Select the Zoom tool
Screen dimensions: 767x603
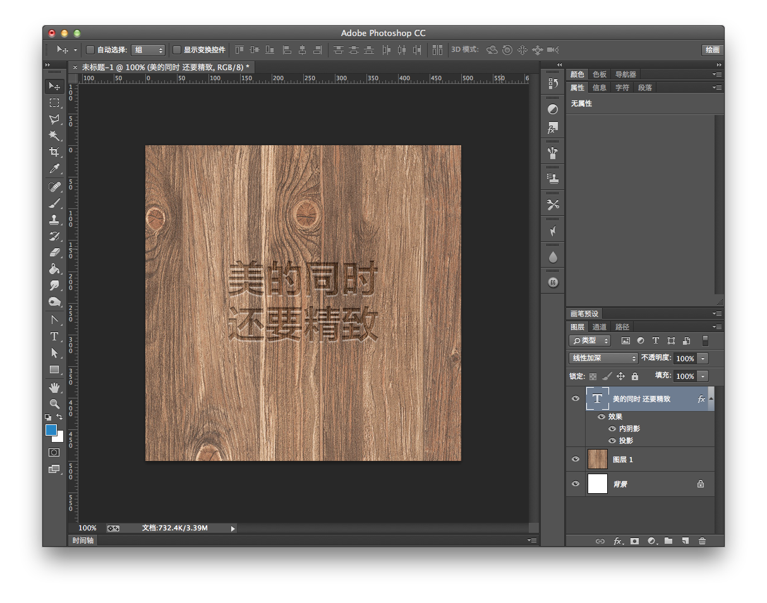pos(54,403)
